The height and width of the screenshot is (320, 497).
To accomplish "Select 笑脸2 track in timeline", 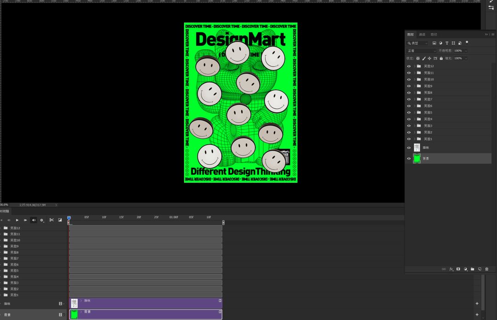I will tap(145, 289).
